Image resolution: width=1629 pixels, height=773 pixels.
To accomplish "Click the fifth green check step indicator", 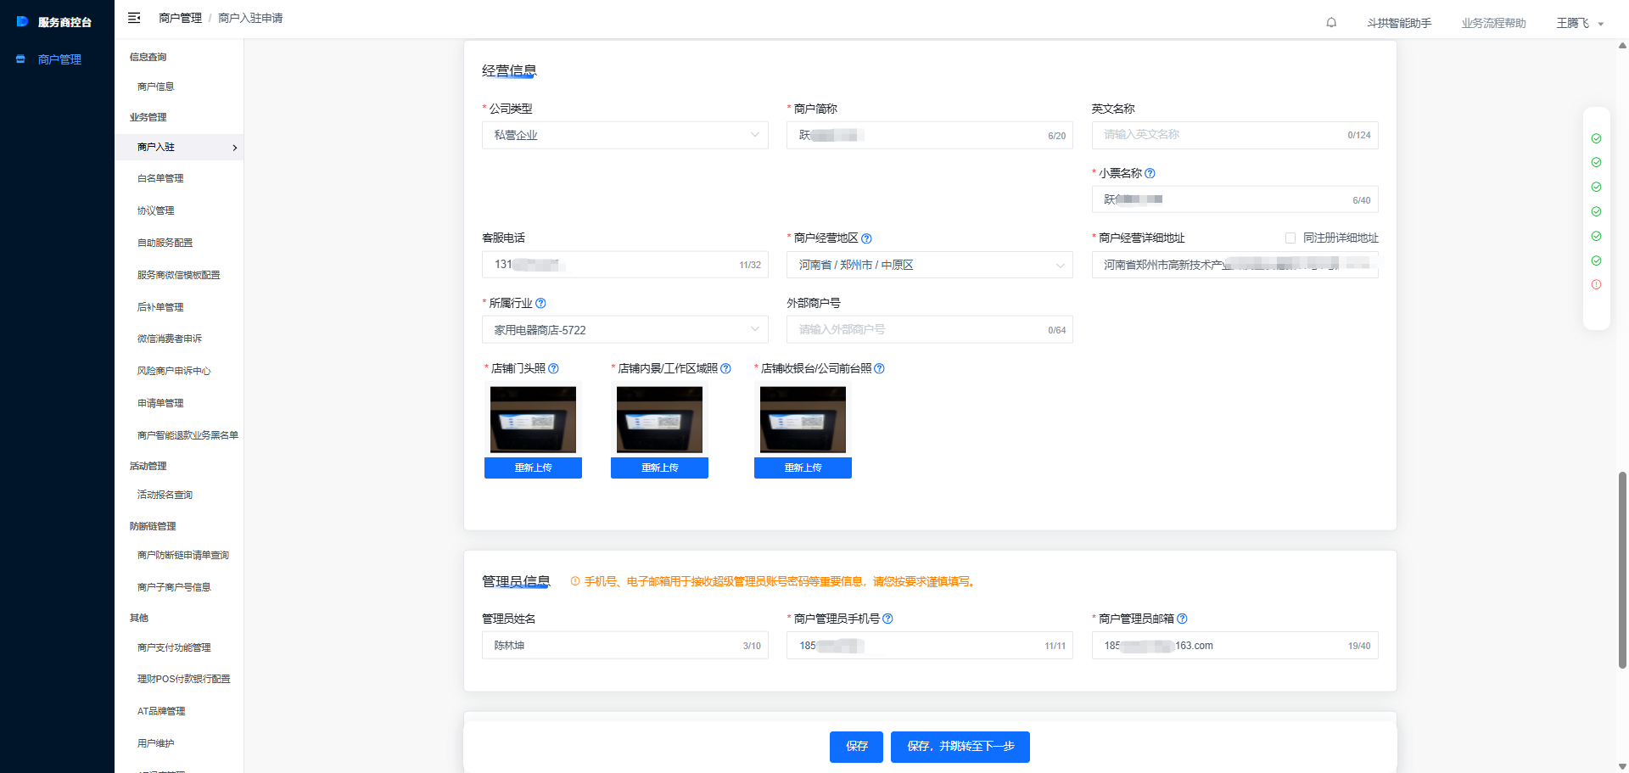I will pos(1596,236).
